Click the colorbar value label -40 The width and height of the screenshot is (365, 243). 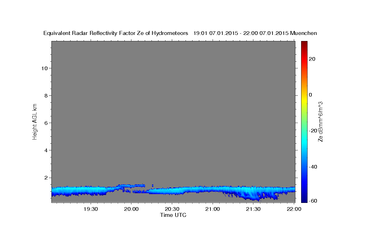point(312,167)
